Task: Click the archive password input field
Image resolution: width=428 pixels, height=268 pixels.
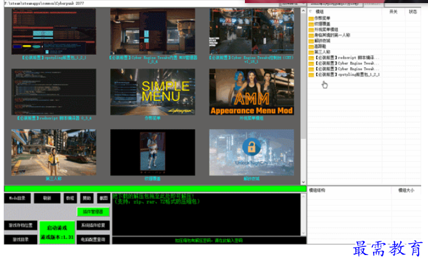Action: 209,240
